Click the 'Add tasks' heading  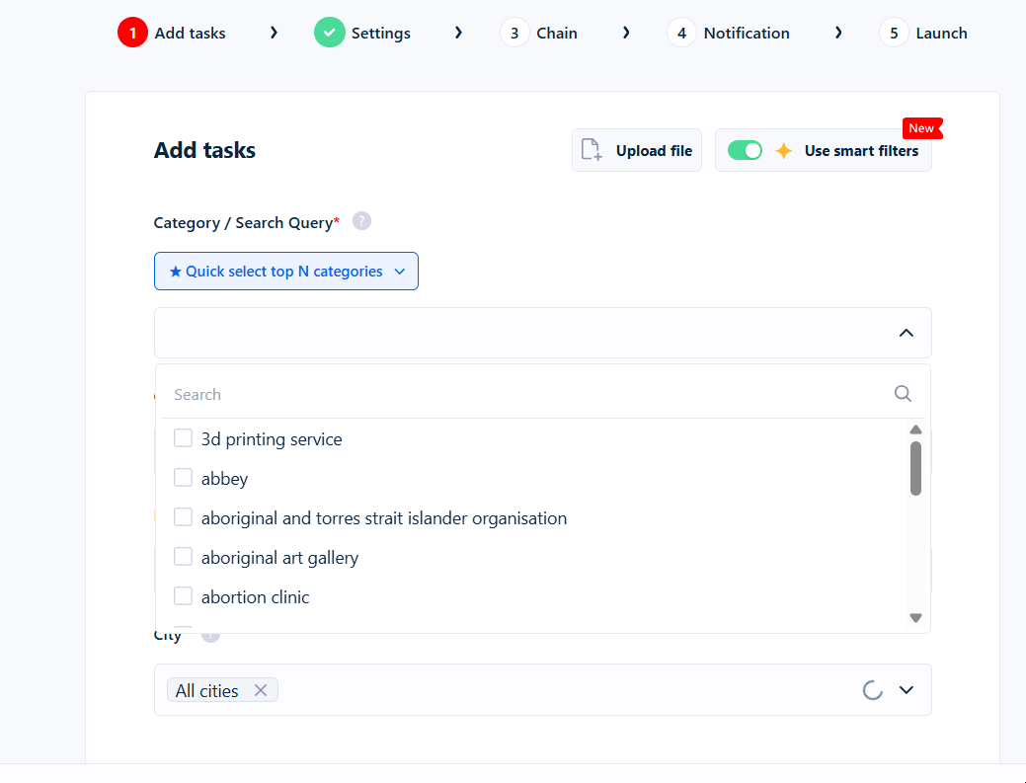pyautogui.click(x=204, y=150)
